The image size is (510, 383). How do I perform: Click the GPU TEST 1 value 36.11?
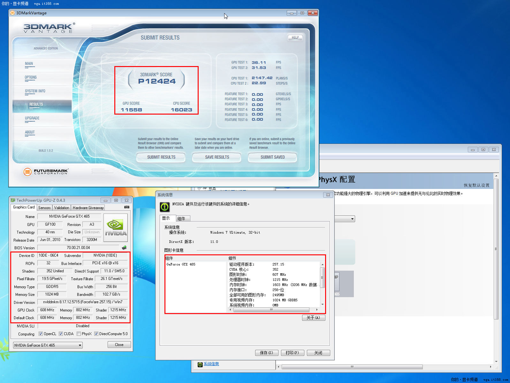[259, 63]
